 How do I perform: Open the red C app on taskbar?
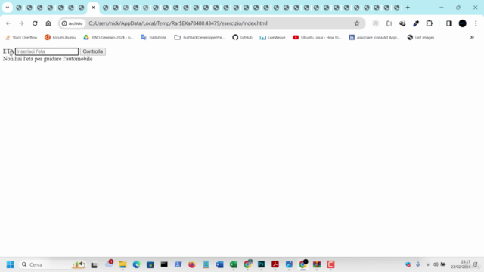tap(330, 264)
